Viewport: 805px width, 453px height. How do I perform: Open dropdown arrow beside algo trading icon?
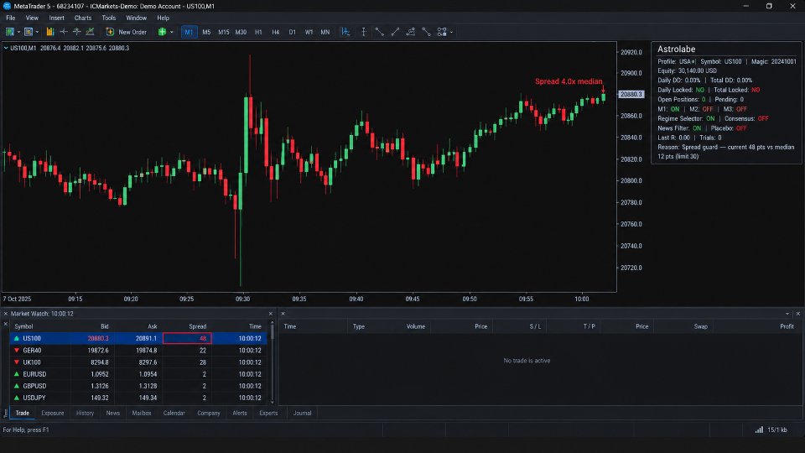171,33
